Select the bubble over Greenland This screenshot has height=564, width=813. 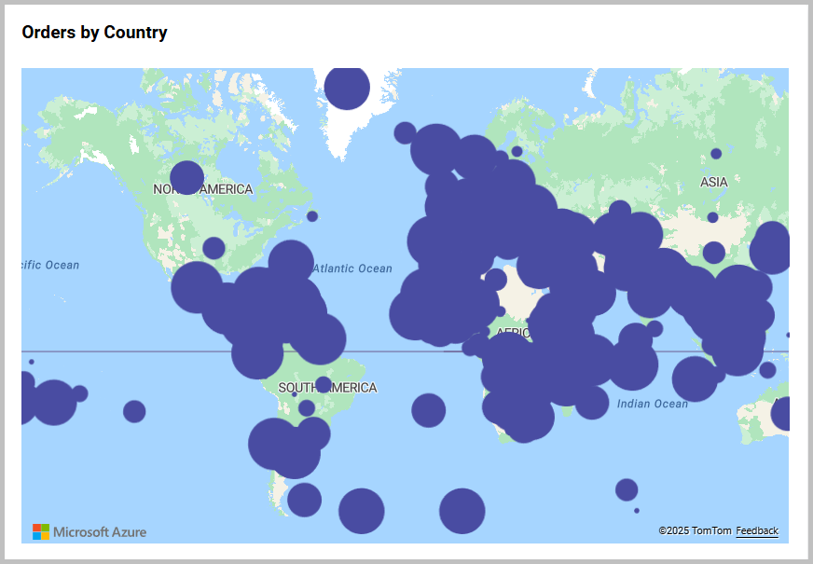pos(347,88)
